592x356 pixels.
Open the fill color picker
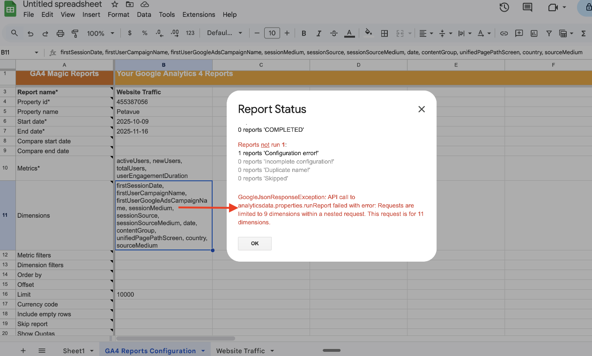[369, 33]
